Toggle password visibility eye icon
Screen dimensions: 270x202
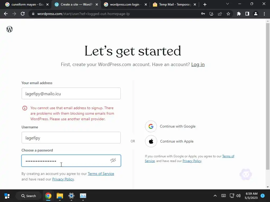pos(113,160)
